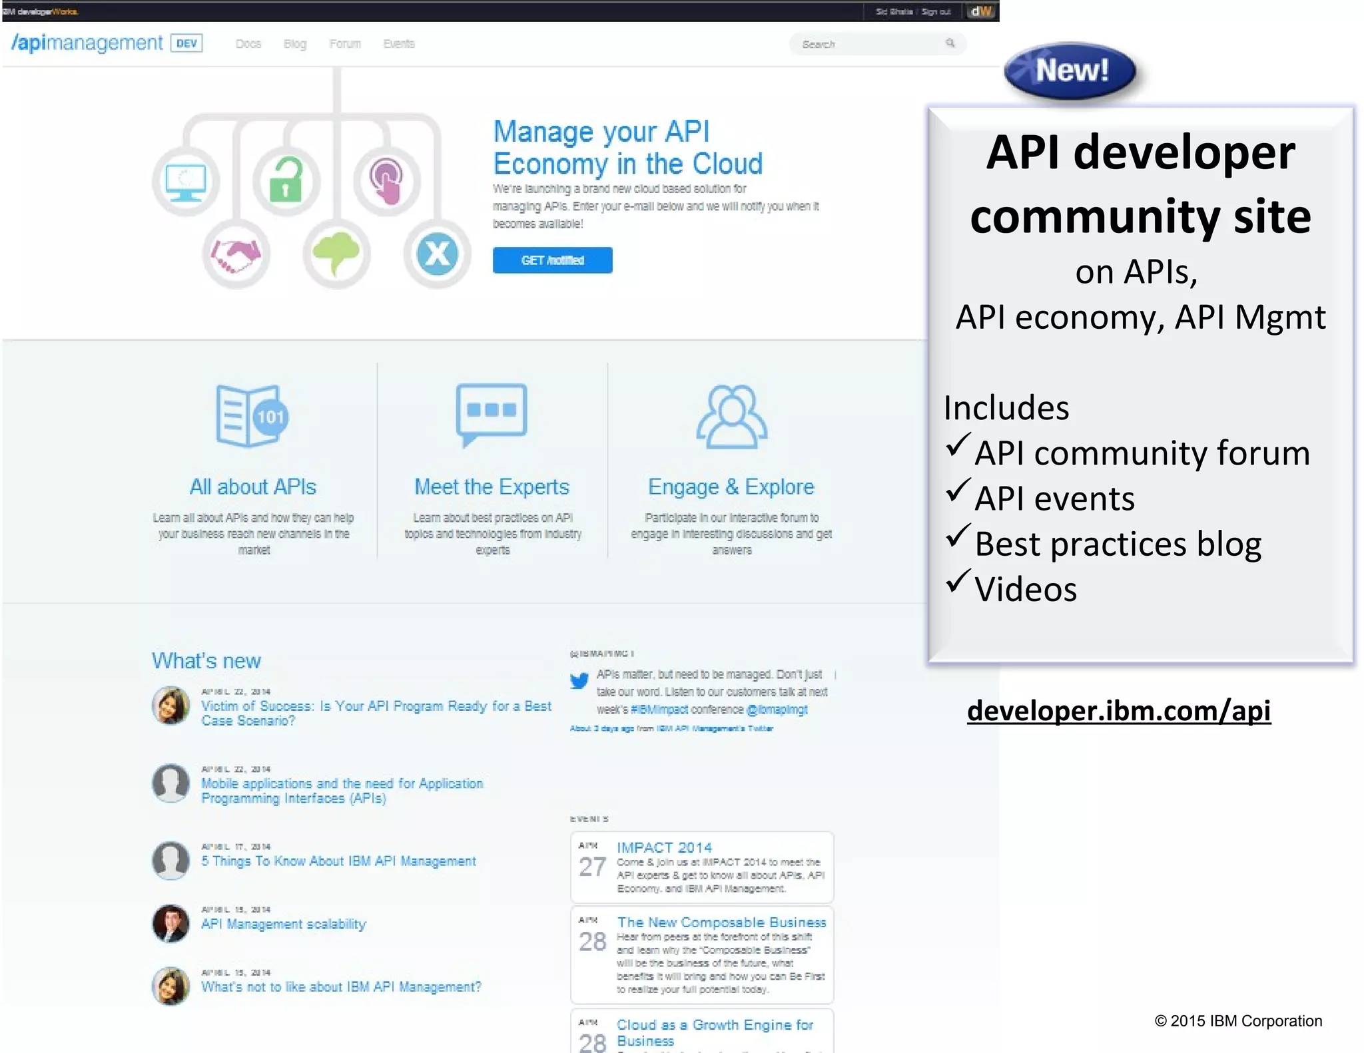
Task: Click the #IBMimpact hashtag link
Action: pos(659,710)
